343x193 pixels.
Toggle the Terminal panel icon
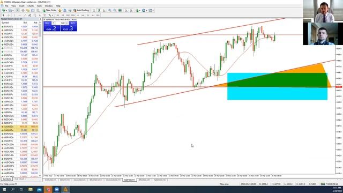(33, 10)
